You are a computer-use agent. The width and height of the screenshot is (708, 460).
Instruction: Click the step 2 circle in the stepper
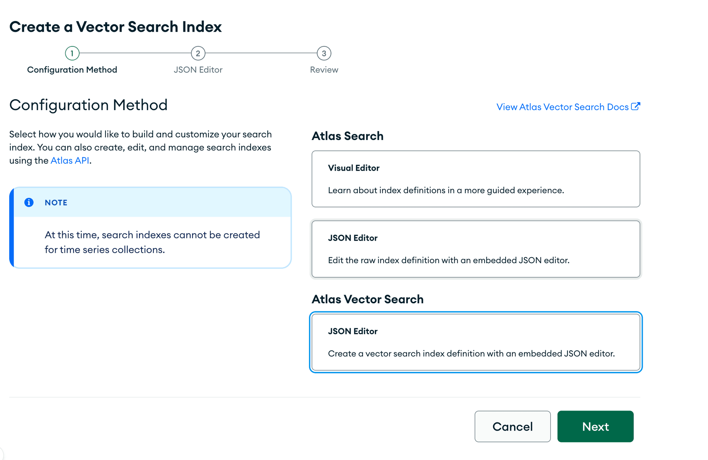198,53
